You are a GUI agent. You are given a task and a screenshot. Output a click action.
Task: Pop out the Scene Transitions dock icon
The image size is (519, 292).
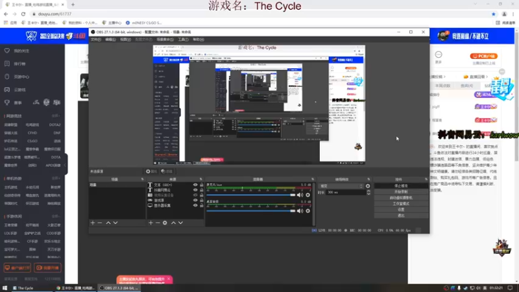pos(368,179)
